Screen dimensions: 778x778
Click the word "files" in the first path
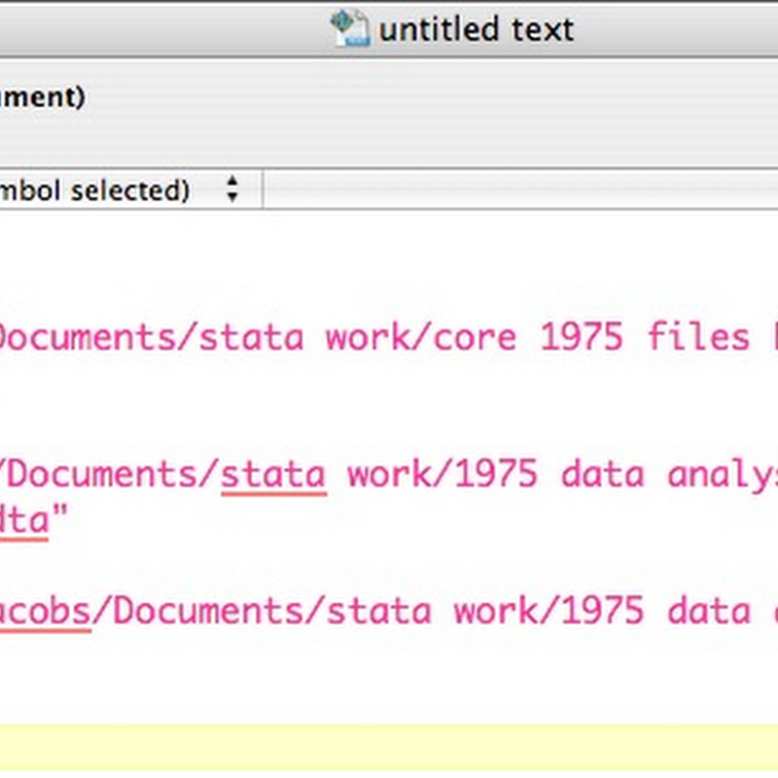pos(698,337)
